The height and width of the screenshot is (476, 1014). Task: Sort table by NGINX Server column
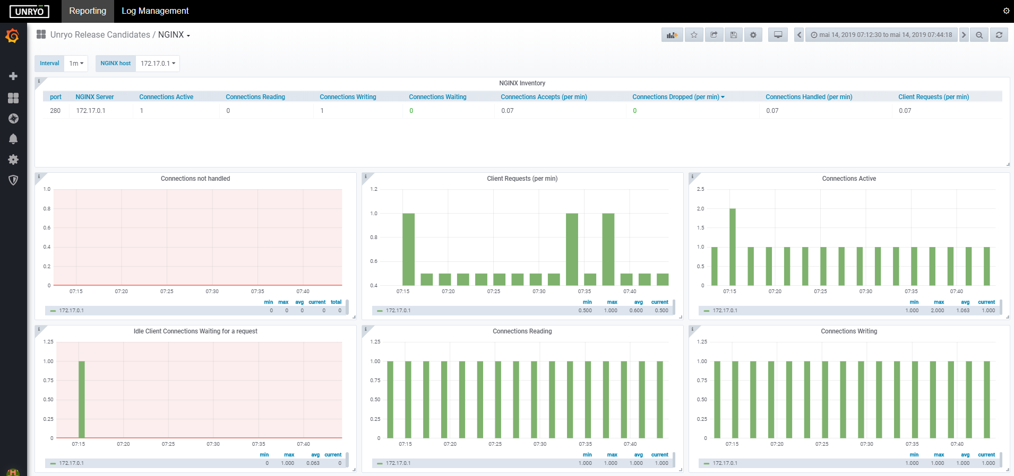pos(94,97)
